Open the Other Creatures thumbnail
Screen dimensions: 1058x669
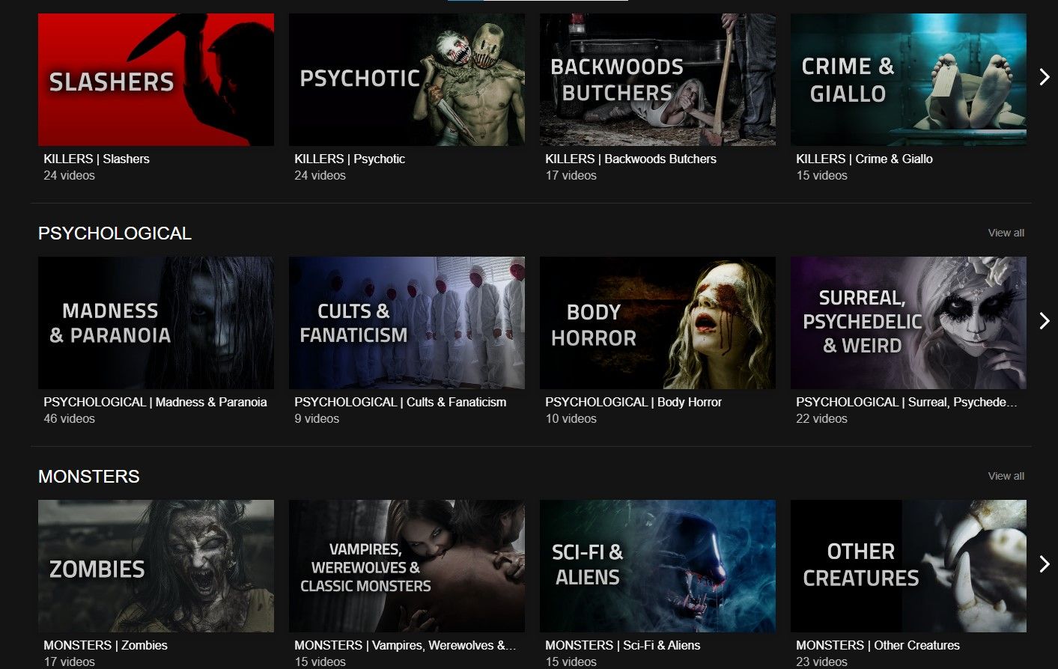tap(908, 566)
